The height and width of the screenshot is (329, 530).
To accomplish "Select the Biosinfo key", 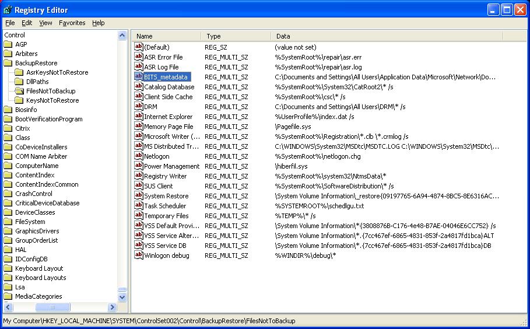I will 26,110.
